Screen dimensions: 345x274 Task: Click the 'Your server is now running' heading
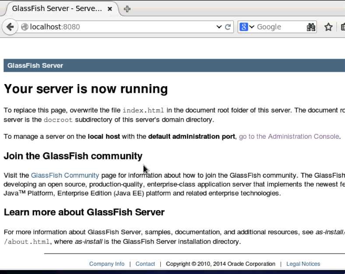[x=86, y=89]
